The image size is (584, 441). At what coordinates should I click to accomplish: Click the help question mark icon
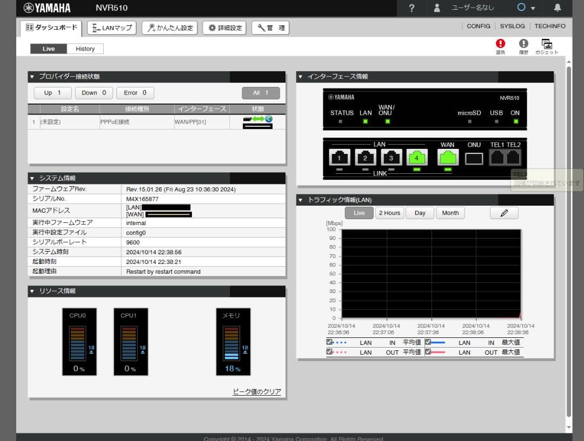pyautogui.click(x=412, y=8)
